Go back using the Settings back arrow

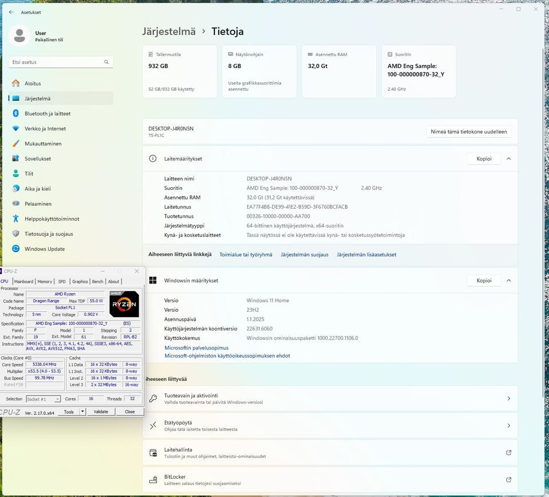pos(11,12)
